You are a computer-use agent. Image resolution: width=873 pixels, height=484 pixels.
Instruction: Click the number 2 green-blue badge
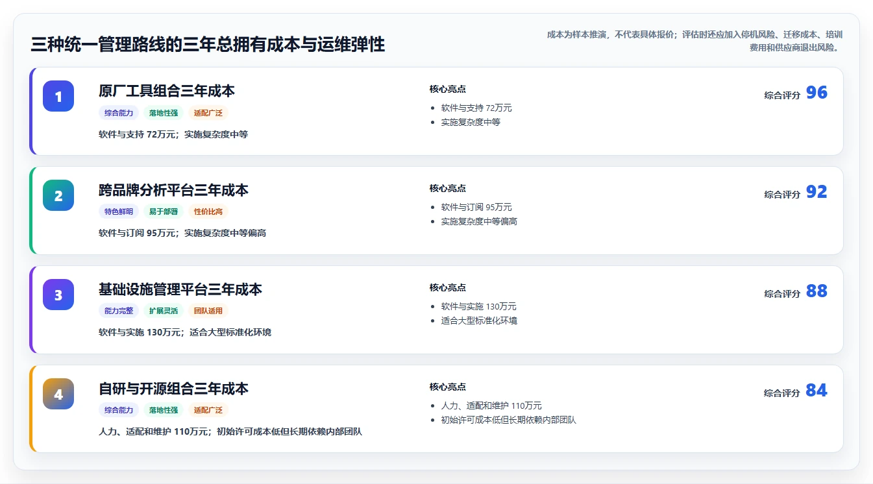click(58, 195)
